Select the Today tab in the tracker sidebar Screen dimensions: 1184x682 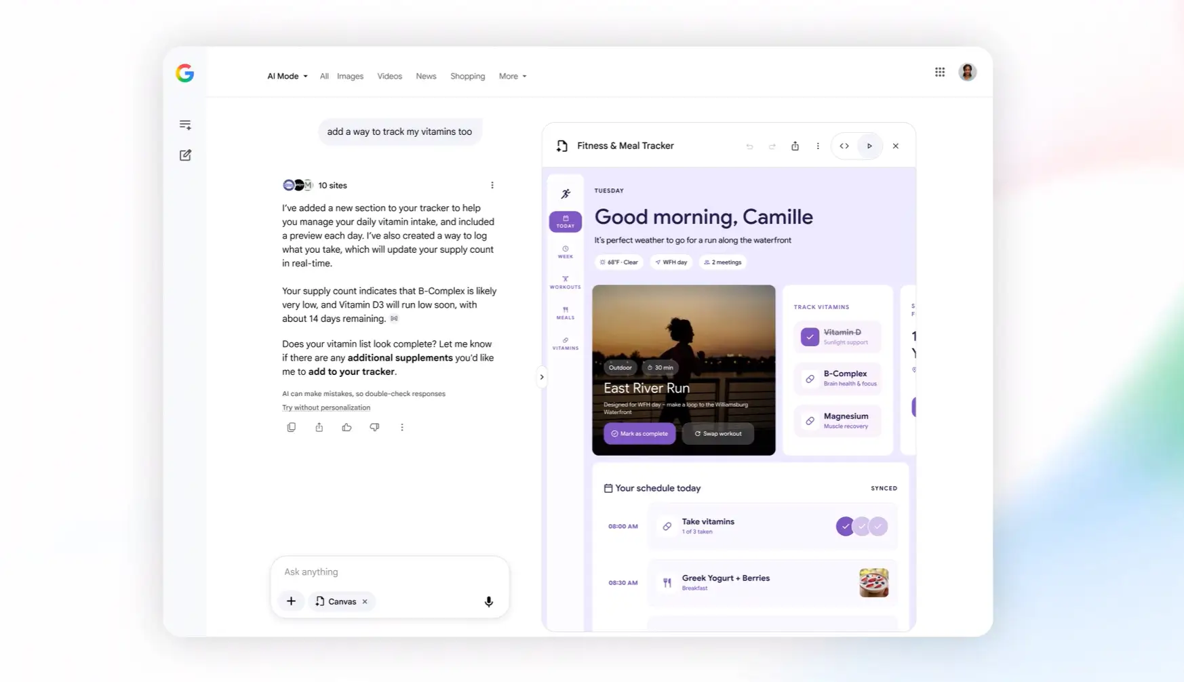coord(566,222)
